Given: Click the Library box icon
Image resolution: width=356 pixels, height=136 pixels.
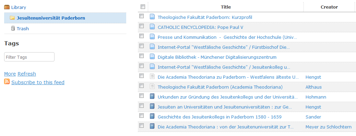Looking at the screenshot, I should (x=7, y=7).
